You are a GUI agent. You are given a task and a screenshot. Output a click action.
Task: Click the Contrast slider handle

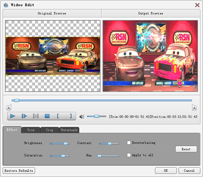110,143
